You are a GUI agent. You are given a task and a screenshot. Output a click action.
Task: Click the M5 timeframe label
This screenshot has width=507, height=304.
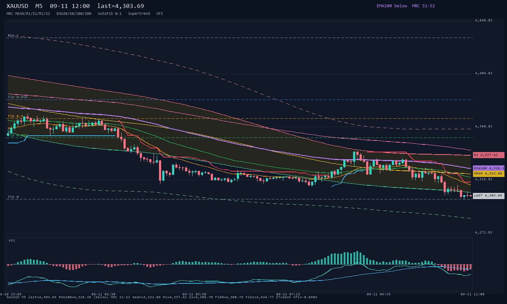39,6
